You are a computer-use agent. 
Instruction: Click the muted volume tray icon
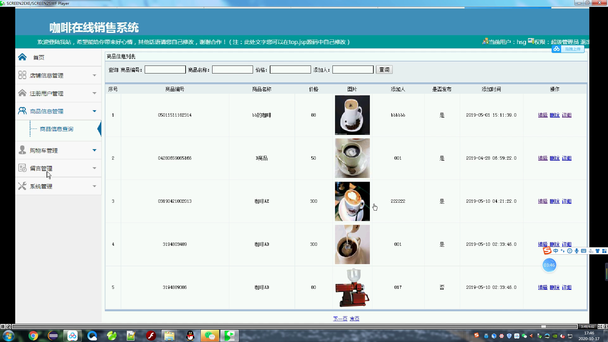pyautogui.click(x=562, y=336)
